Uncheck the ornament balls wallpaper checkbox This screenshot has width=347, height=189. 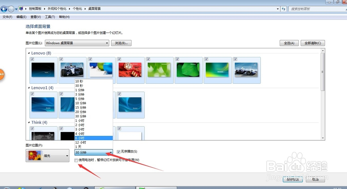pyautogui.click(x=90, y=59)
